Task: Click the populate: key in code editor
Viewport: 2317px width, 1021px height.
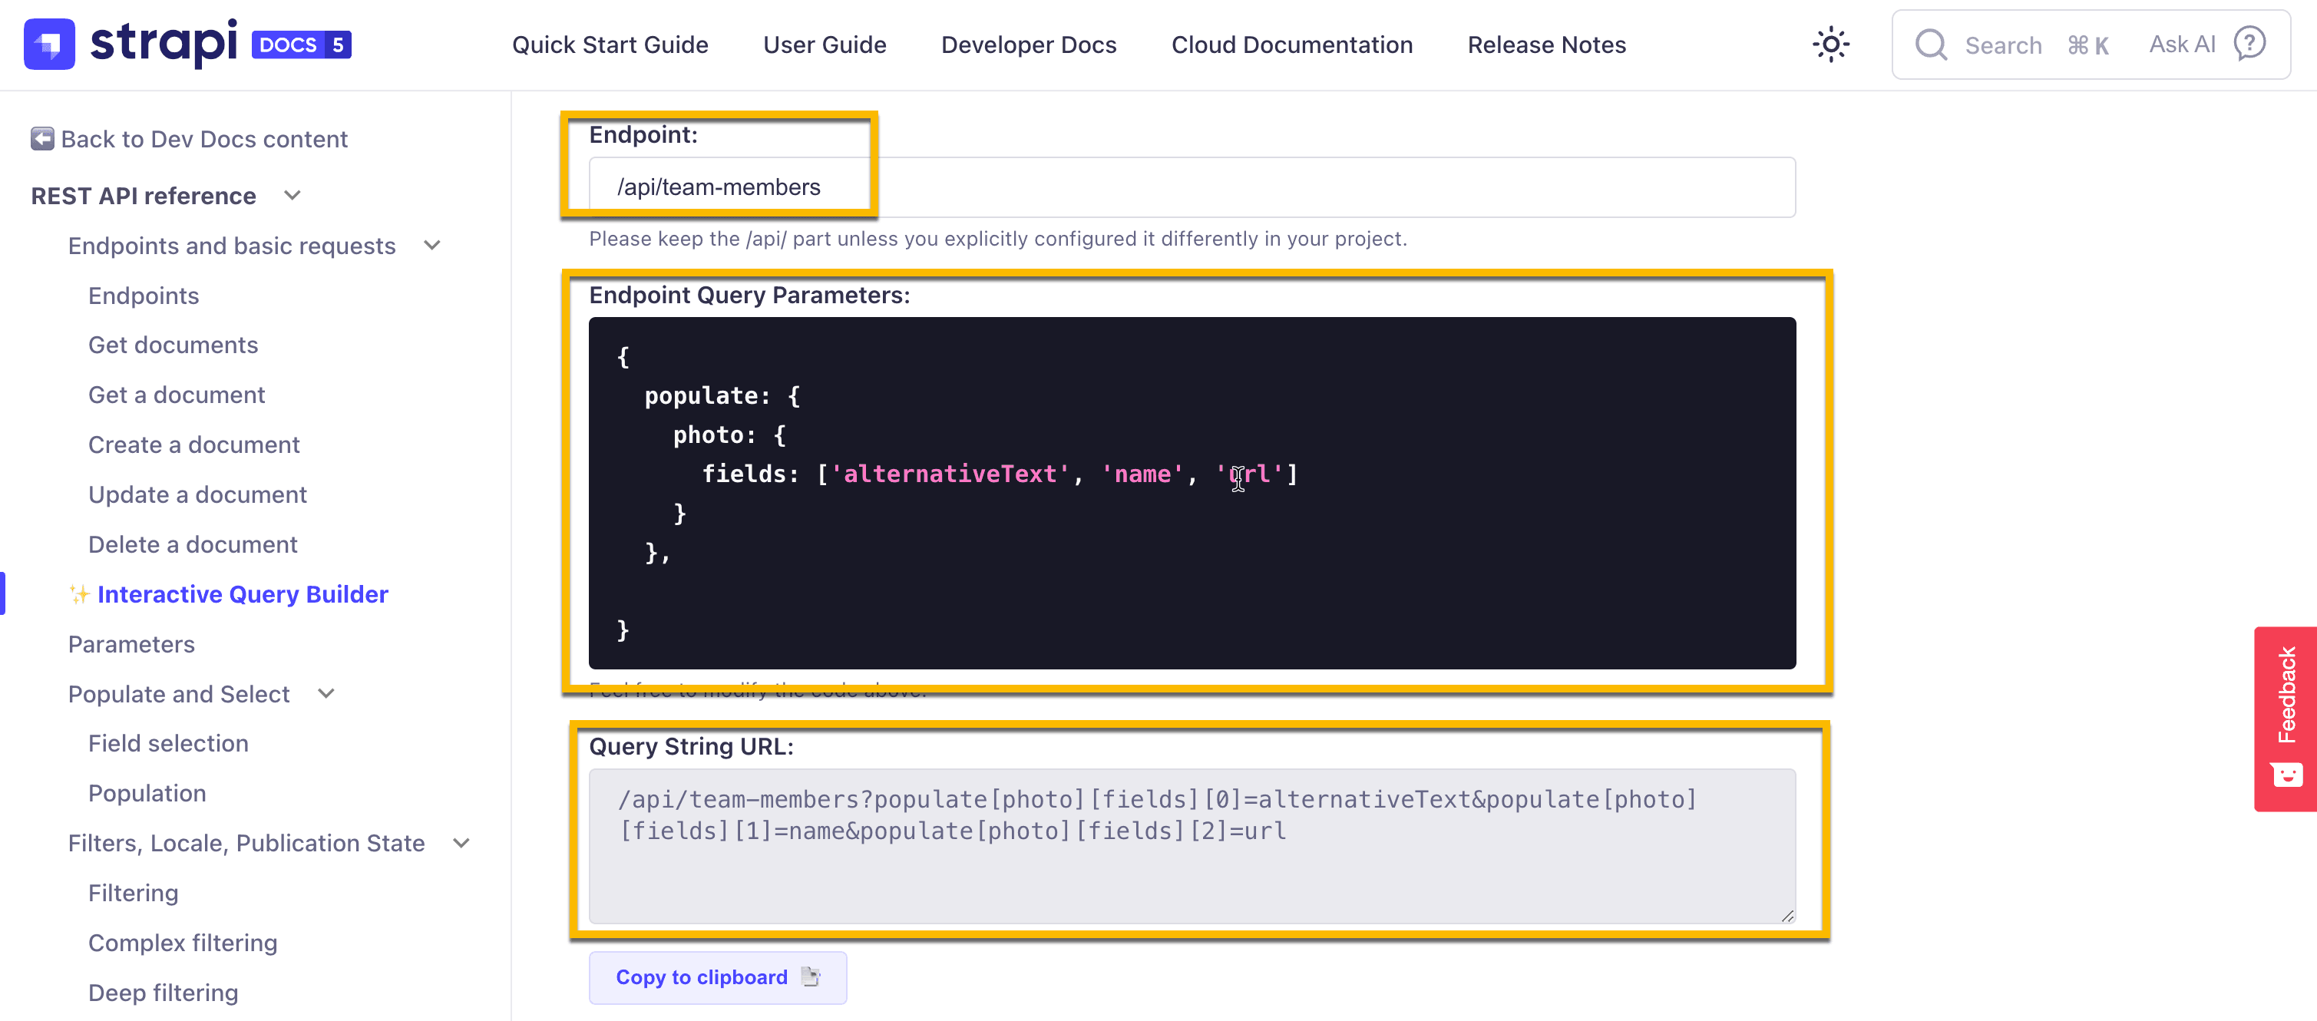Action: 708,396
